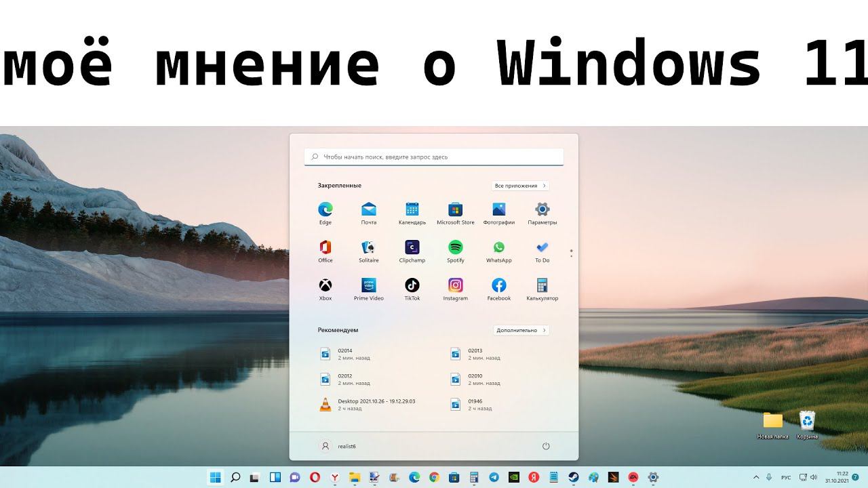The image size is (868, 488).
Task: Switch input language РУС
Action: (786, 477)
